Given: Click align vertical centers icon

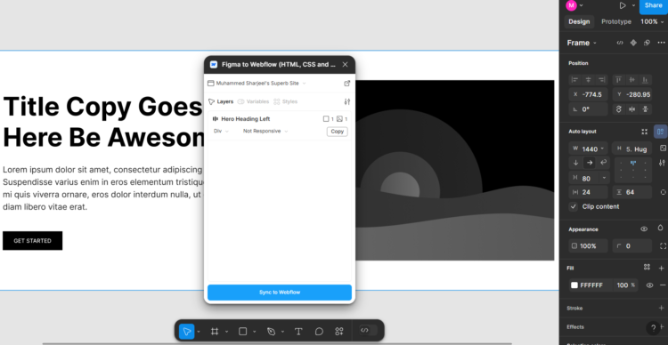Looking at the screenshot, I should point(631,79).
